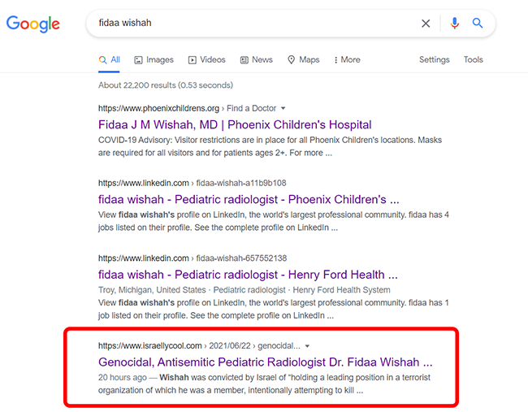Click the phoenixchildrens.org URL breadcrumb

click(x=158, y=108)
